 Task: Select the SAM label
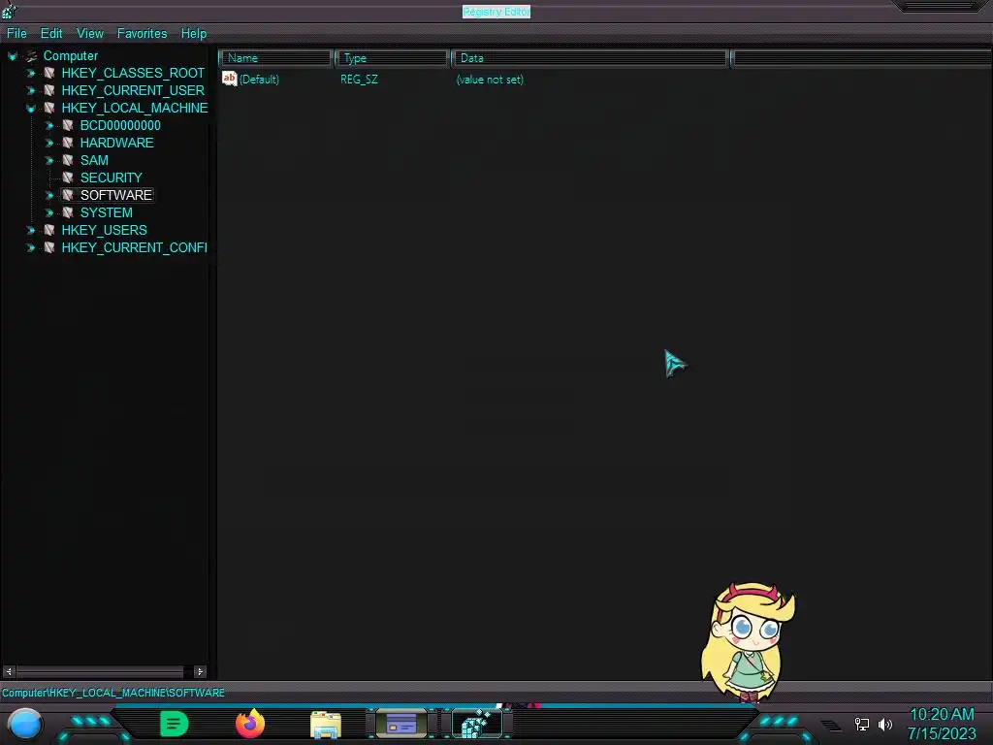click(94, 160)
